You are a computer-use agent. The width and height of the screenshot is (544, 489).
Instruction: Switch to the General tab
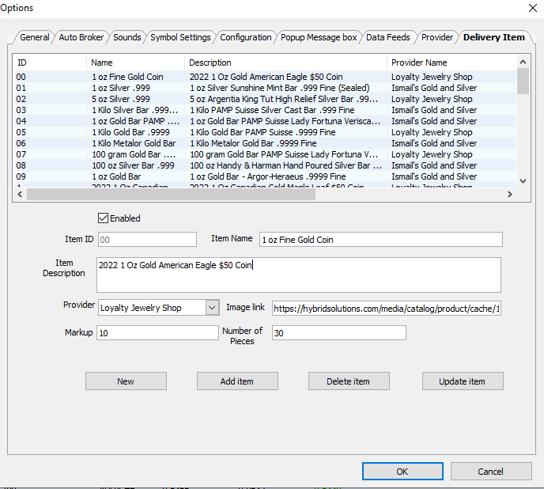(34, 37)
